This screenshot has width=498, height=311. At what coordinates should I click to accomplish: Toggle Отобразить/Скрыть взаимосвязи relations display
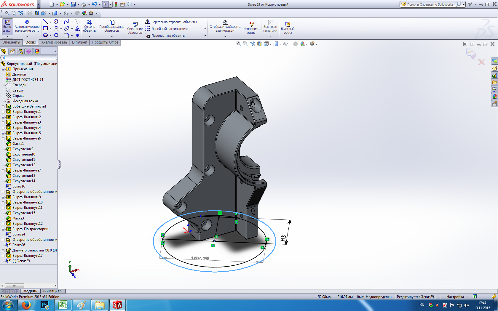click(x=225, y=26)
